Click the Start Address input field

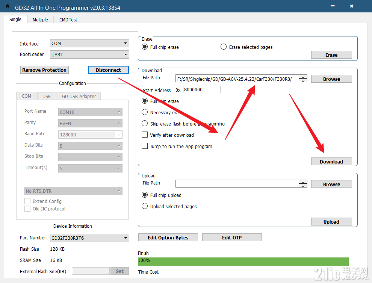(202, 90)
